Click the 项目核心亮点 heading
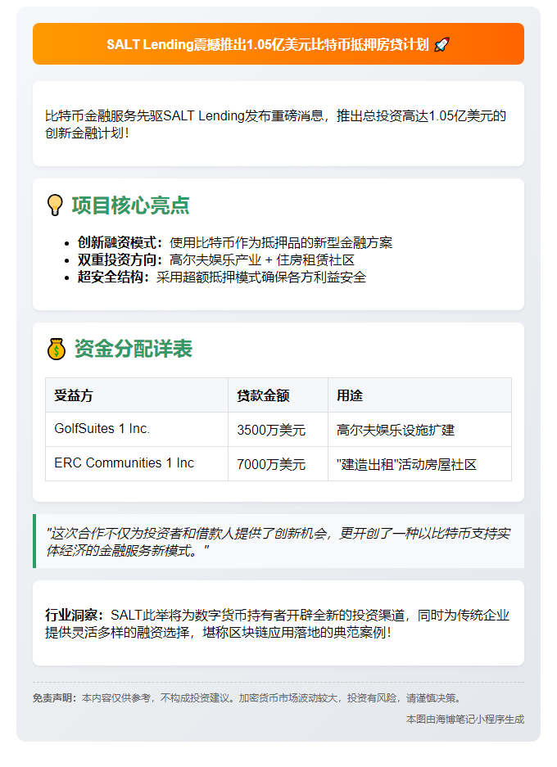The width and height of the screenshot is (557, 767). 130,205
